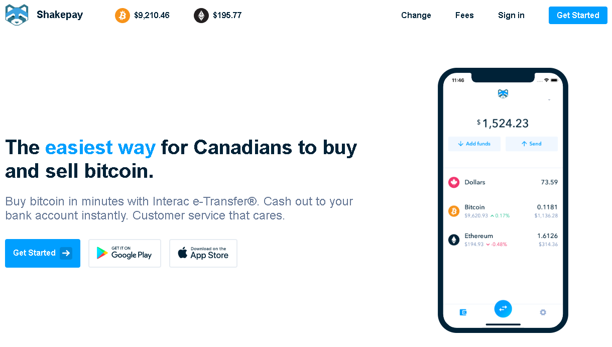The height and width of the screenshot is (347, 612).
Task: Open the Fees page link
Action: coord(464,16)
